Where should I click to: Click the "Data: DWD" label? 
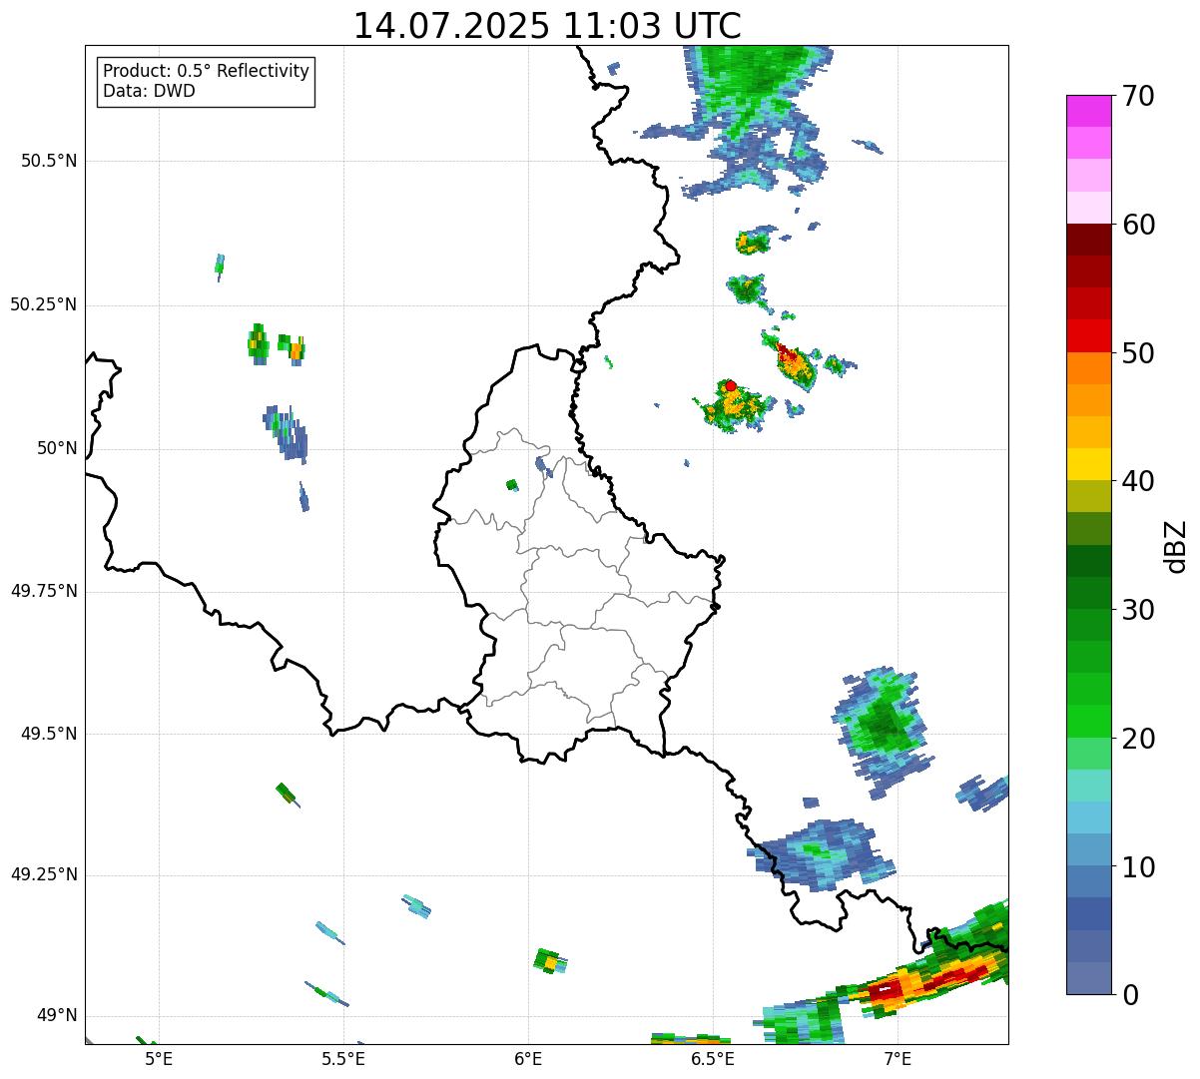point(149,91)
